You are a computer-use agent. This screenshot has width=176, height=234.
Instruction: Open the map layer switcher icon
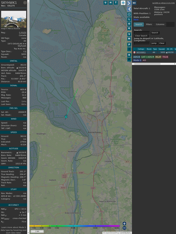(x=123, y=3)
